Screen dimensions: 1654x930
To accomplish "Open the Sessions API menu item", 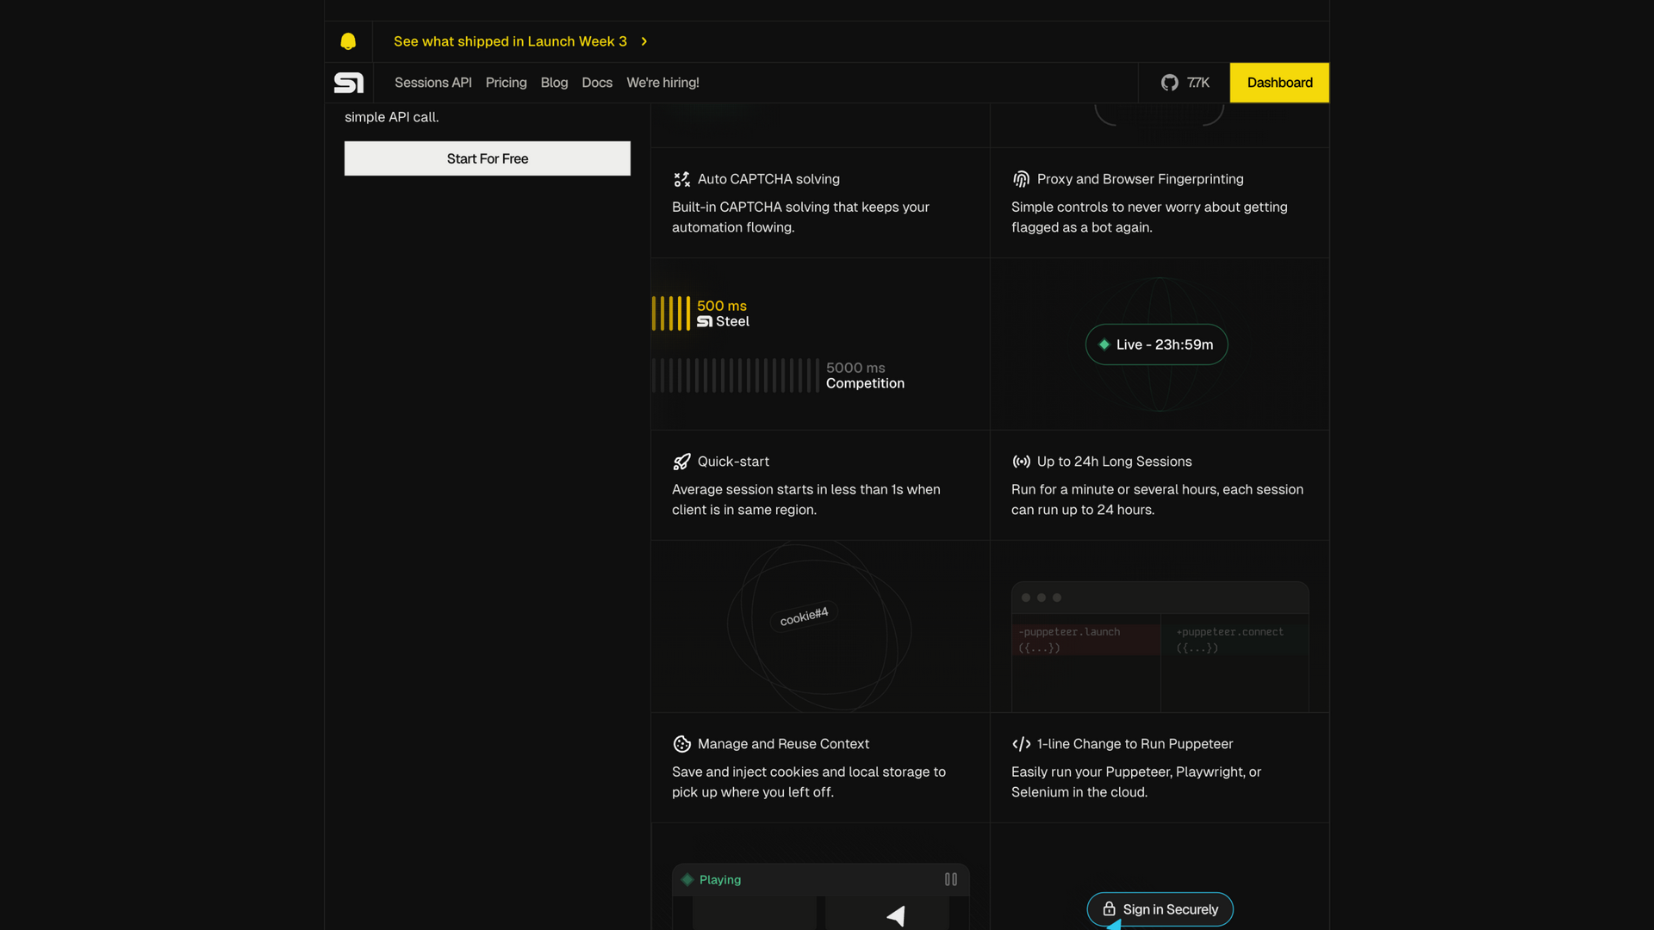I will click(433, 83).
